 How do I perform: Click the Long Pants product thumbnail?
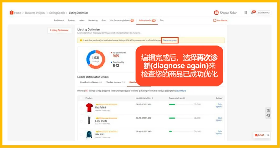point(89,121)
